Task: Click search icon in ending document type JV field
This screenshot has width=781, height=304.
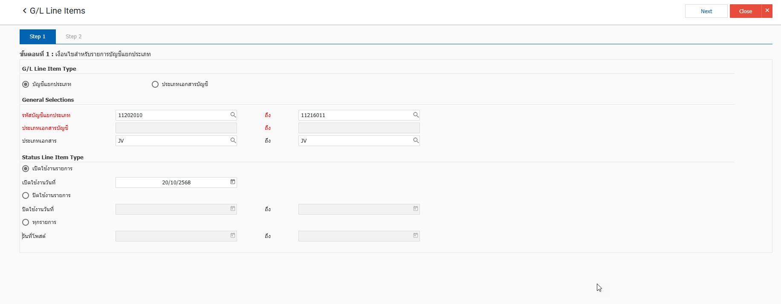Action: 416,141
